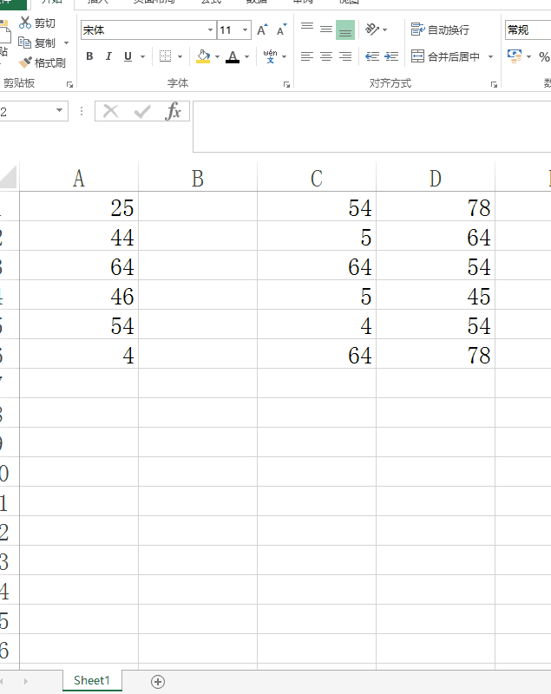Click the Enter (checkmark) formula button
This screenshot has width=551, height=694.
(x=142, y=111)
